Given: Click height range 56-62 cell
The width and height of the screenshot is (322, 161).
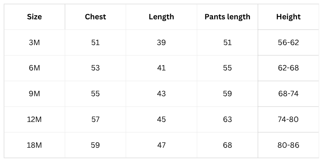Looking at the screenshot, I should coord(288,42).
